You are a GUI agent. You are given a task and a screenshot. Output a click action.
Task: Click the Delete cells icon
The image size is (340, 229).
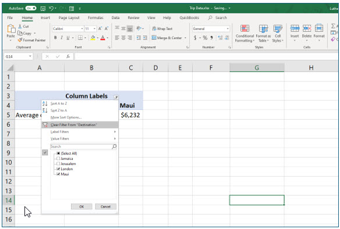pos(307,28)
